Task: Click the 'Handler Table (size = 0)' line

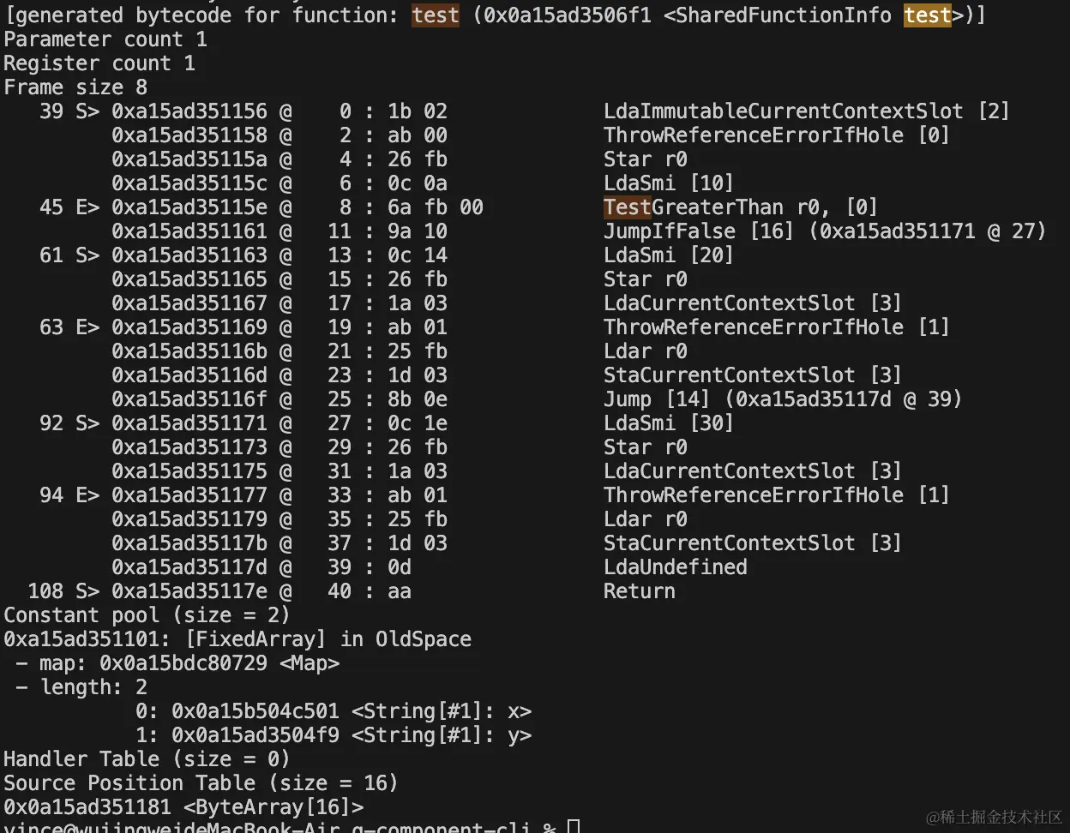Action: pos(147,759)
